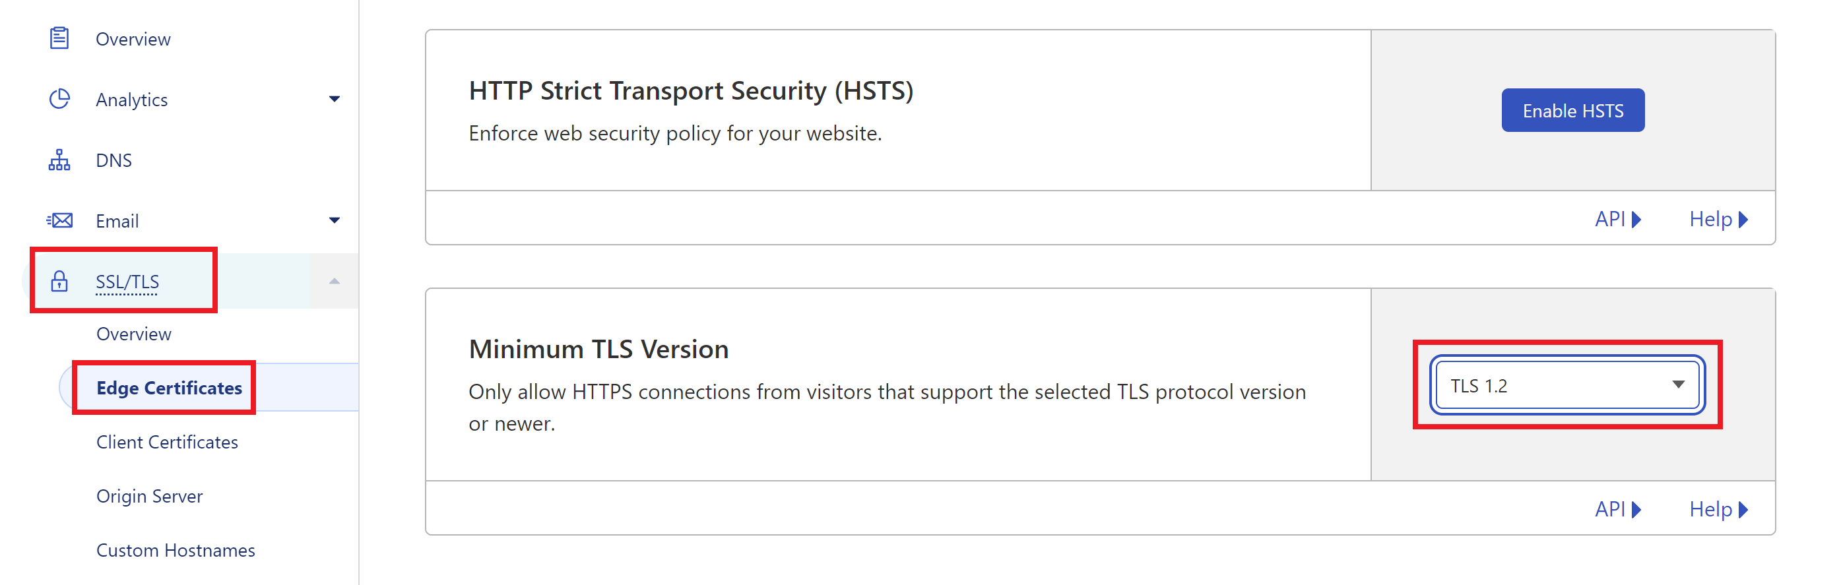Select Edge Certificates in the sidebar

(x=170, y=388)
